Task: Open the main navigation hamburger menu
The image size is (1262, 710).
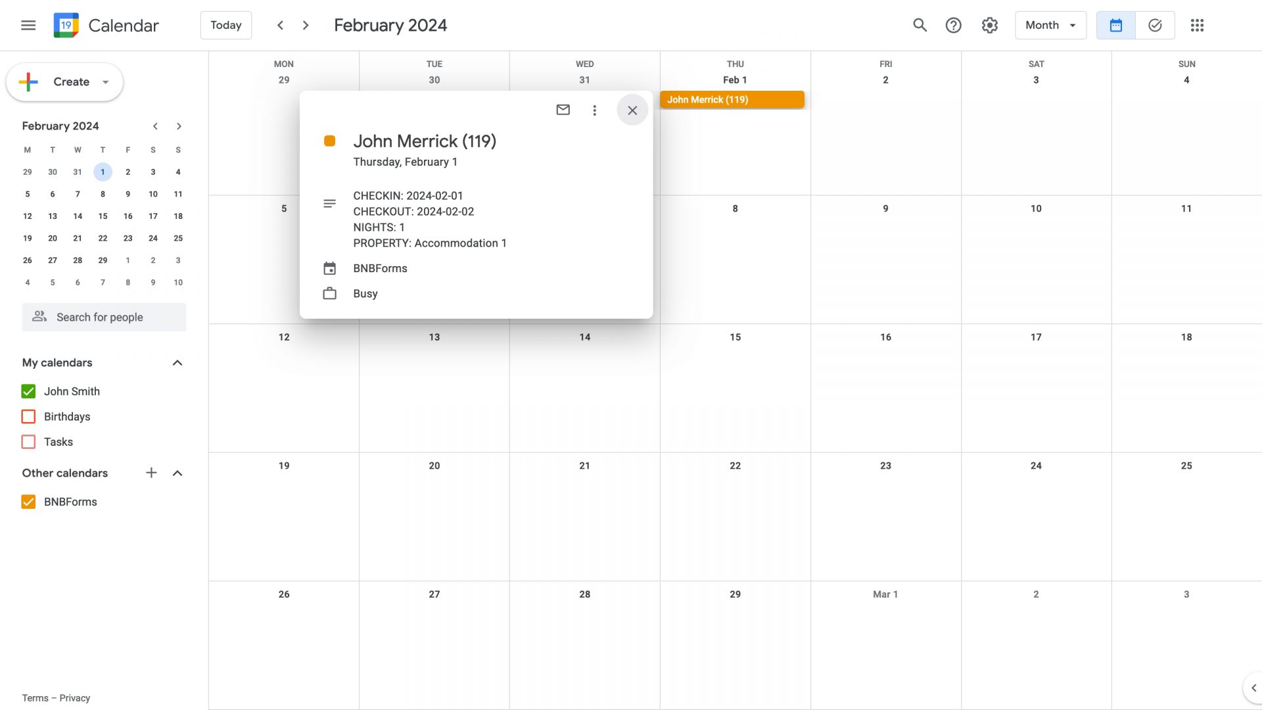Action: click(x=28, y=25)
